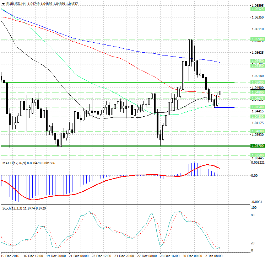Select the 1.04415 price scale value

coord(258,111)
